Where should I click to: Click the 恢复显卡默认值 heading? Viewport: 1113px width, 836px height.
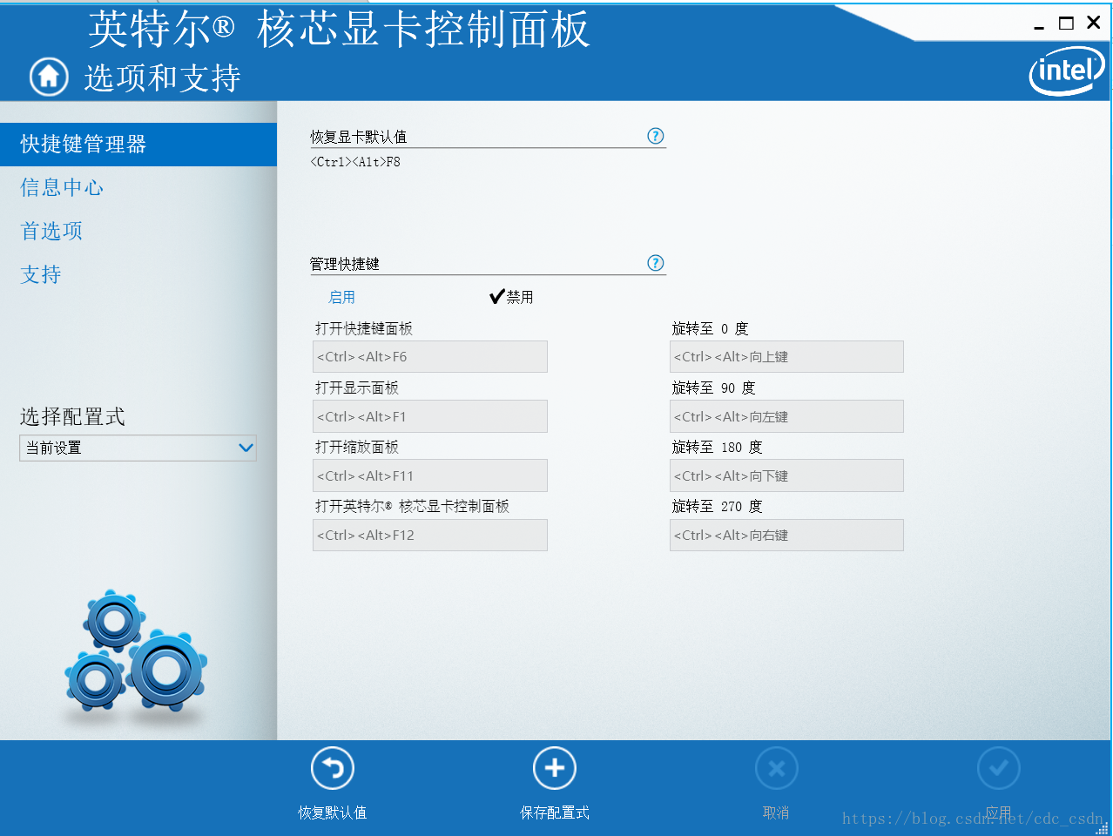pos(359,137)
